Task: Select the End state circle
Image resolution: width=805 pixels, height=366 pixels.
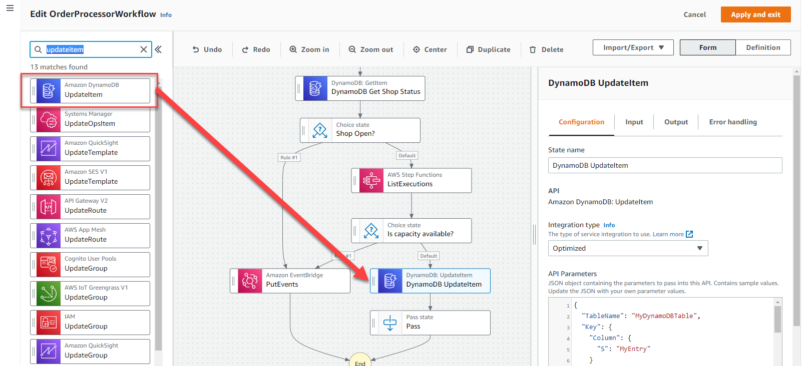Action: coord(360,360)
